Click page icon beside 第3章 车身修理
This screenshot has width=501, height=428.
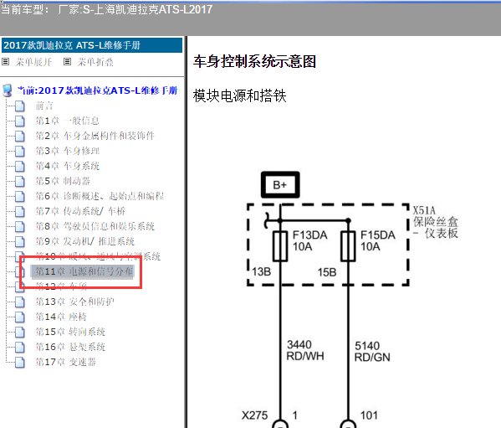click(20, 151)
